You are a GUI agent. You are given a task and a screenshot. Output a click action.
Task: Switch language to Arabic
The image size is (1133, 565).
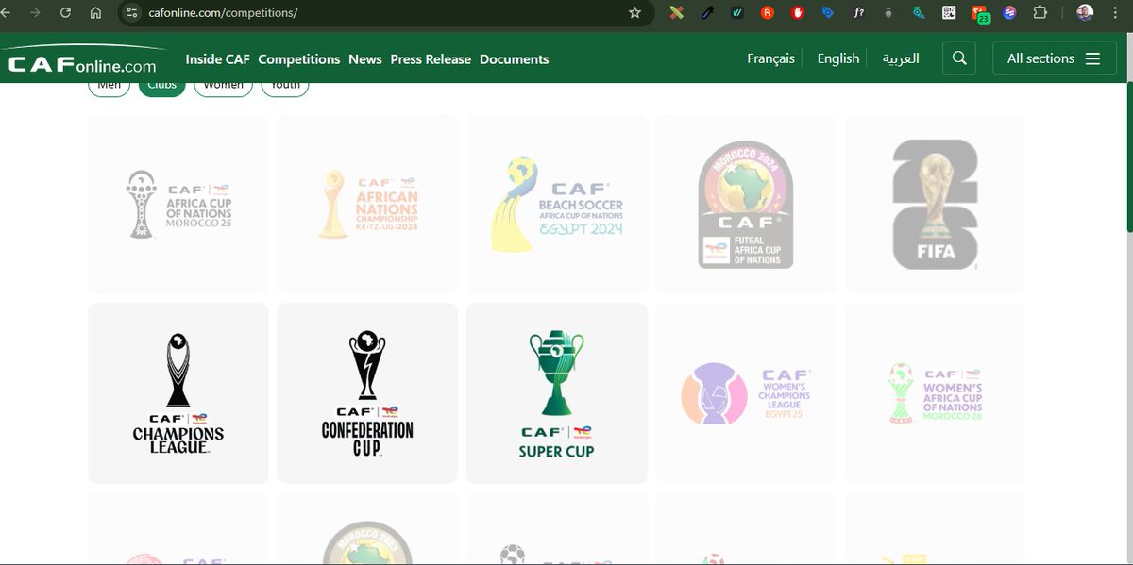point(901,58)
